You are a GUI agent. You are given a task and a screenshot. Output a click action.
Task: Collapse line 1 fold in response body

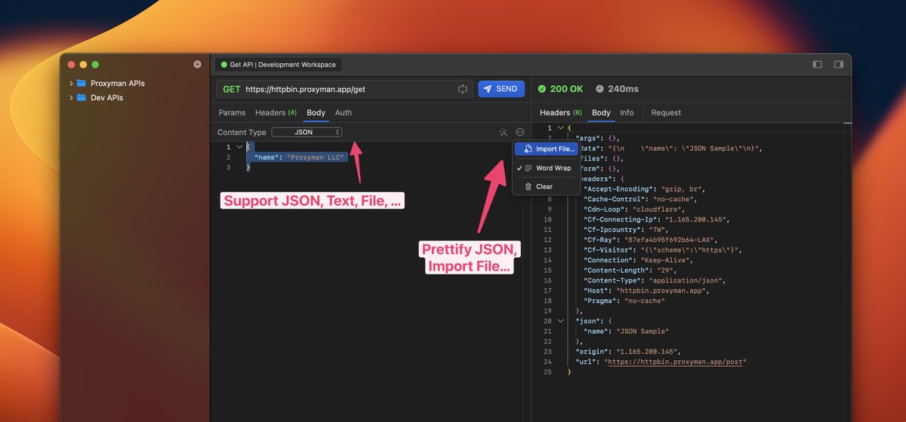pos(560,128)
